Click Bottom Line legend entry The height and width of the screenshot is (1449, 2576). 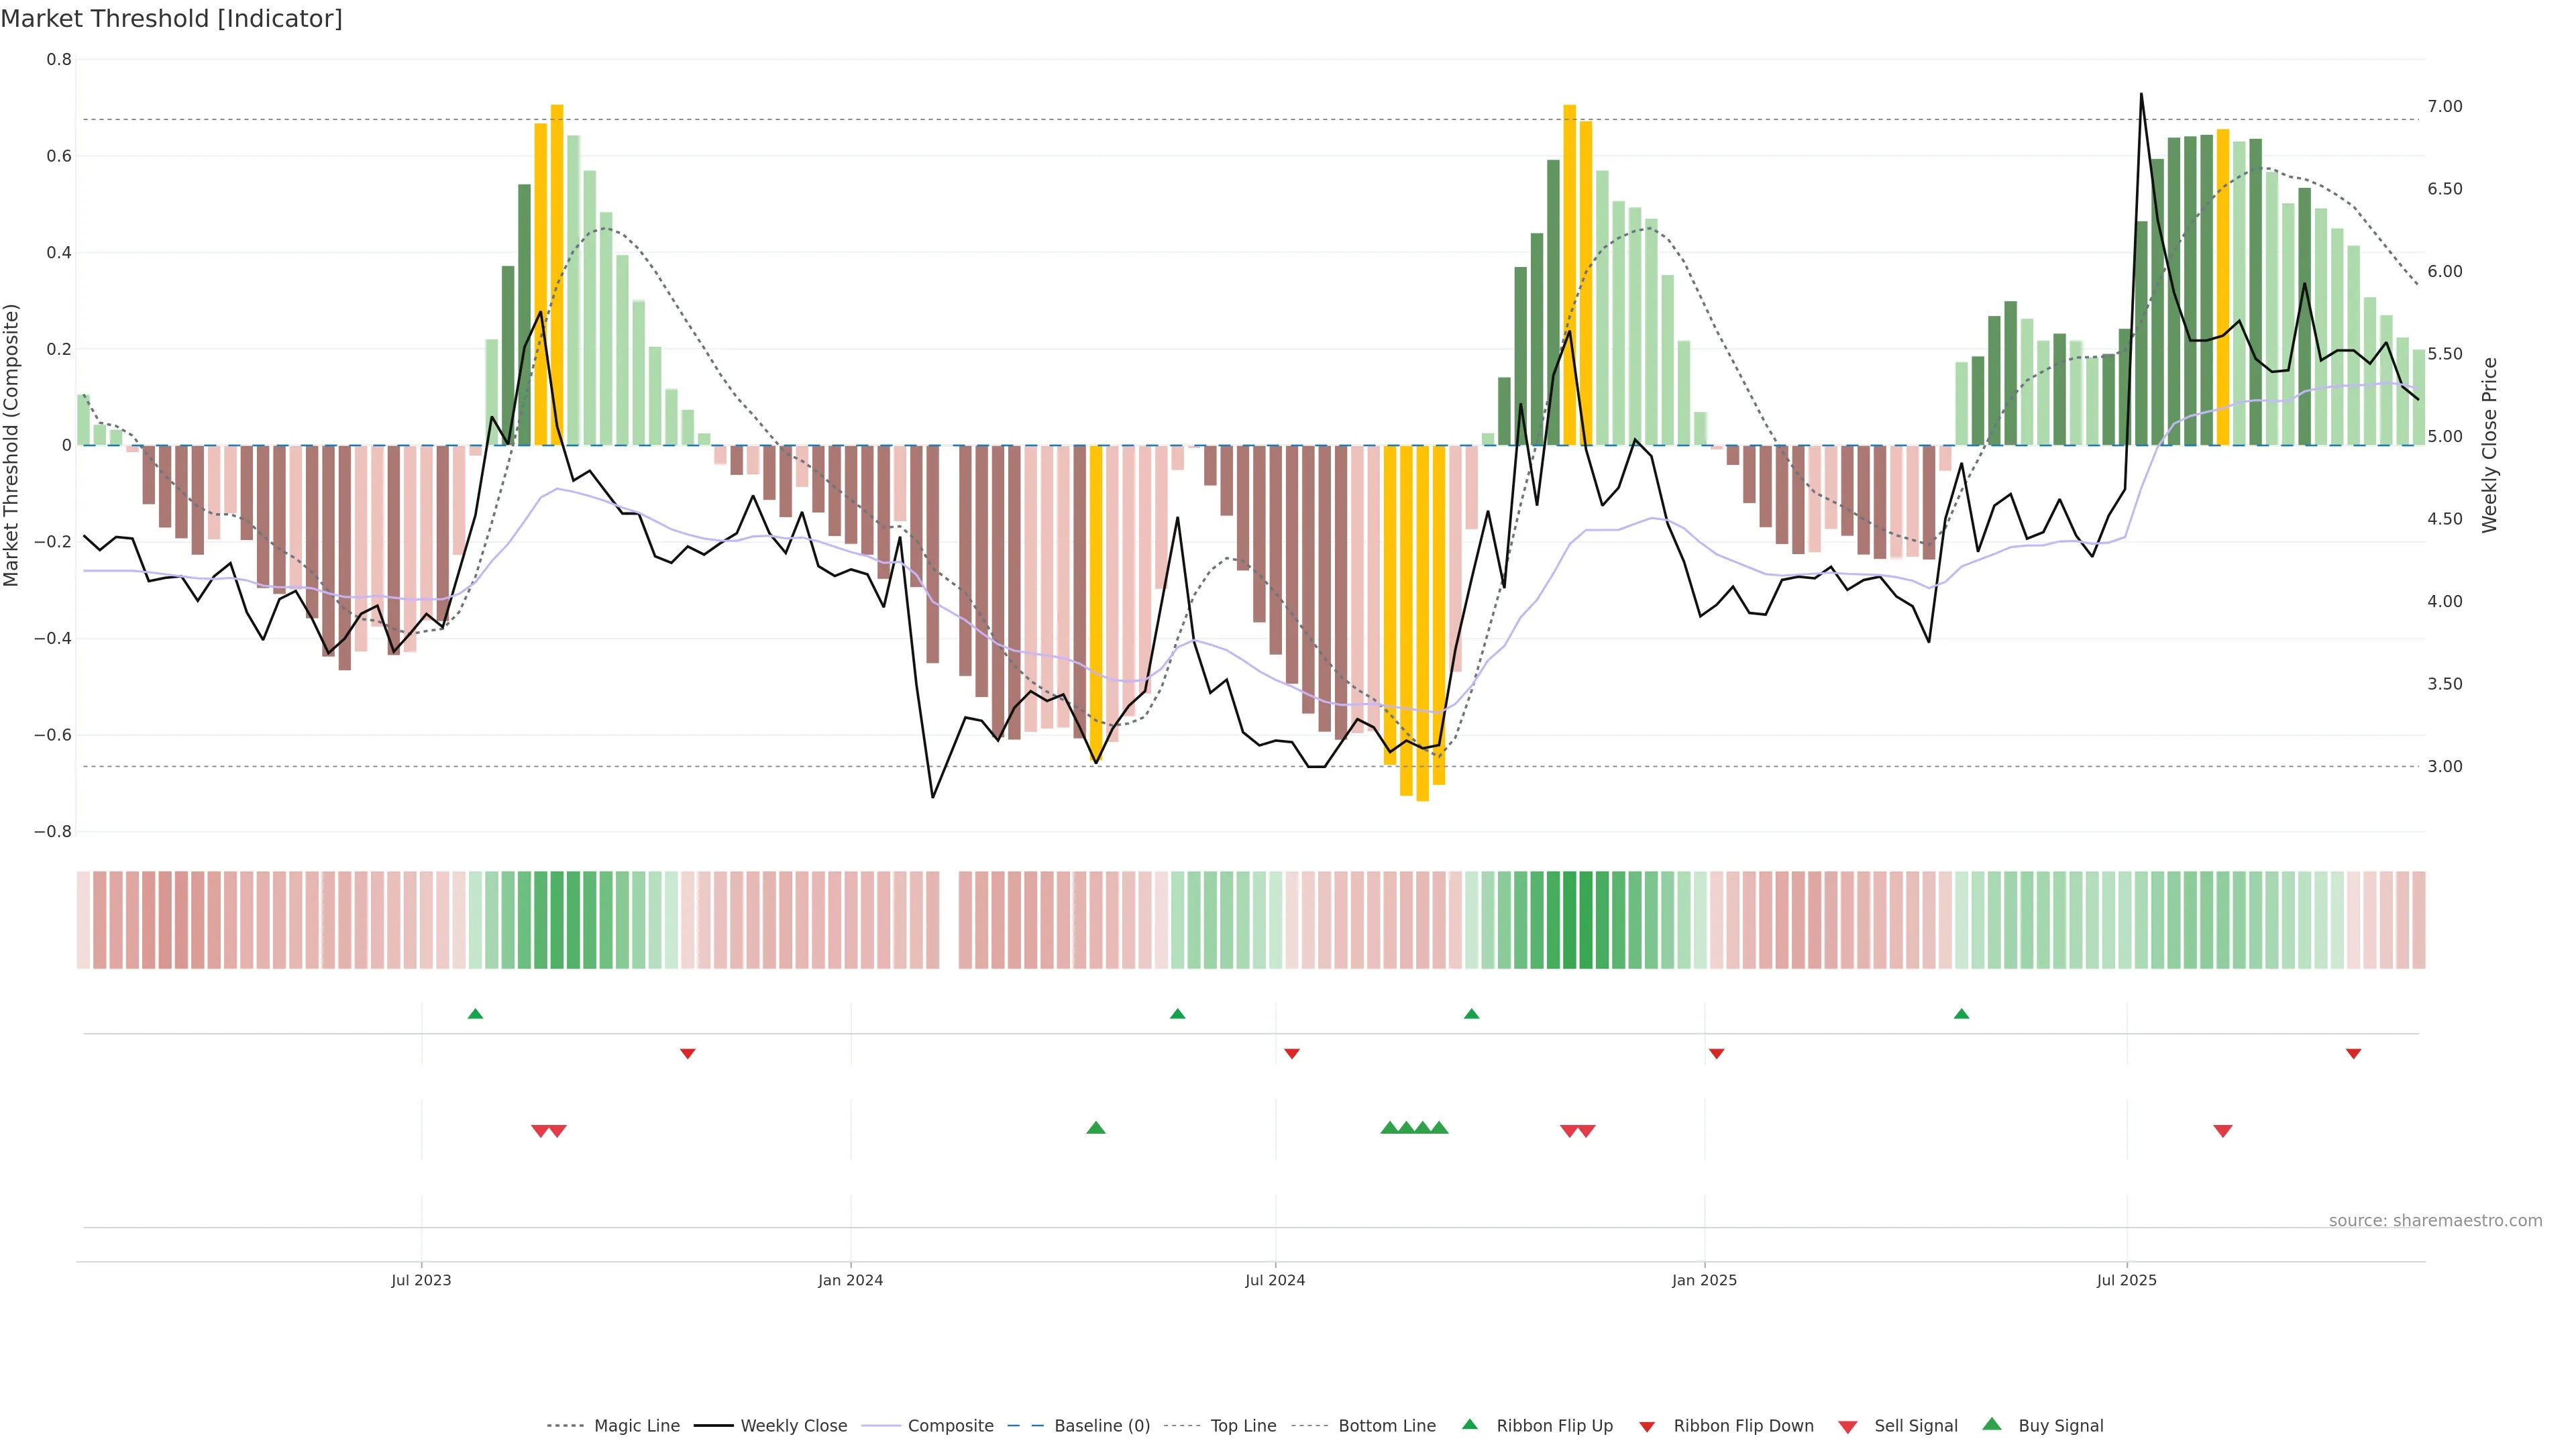(1386, 1426)
